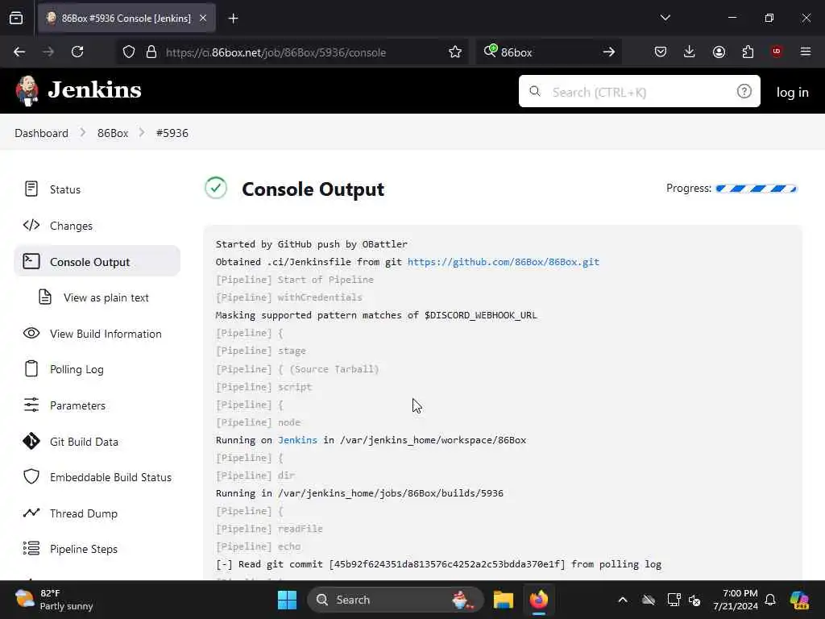Expand the chevron after 86Box breadcrumb
The height and width of the screenshot is (619, 825).
coord(142,133)
